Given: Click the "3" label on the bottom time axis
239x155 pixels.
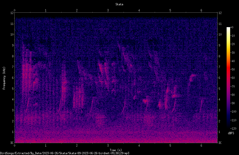Looking at the screenshot, I should point(108,146).
